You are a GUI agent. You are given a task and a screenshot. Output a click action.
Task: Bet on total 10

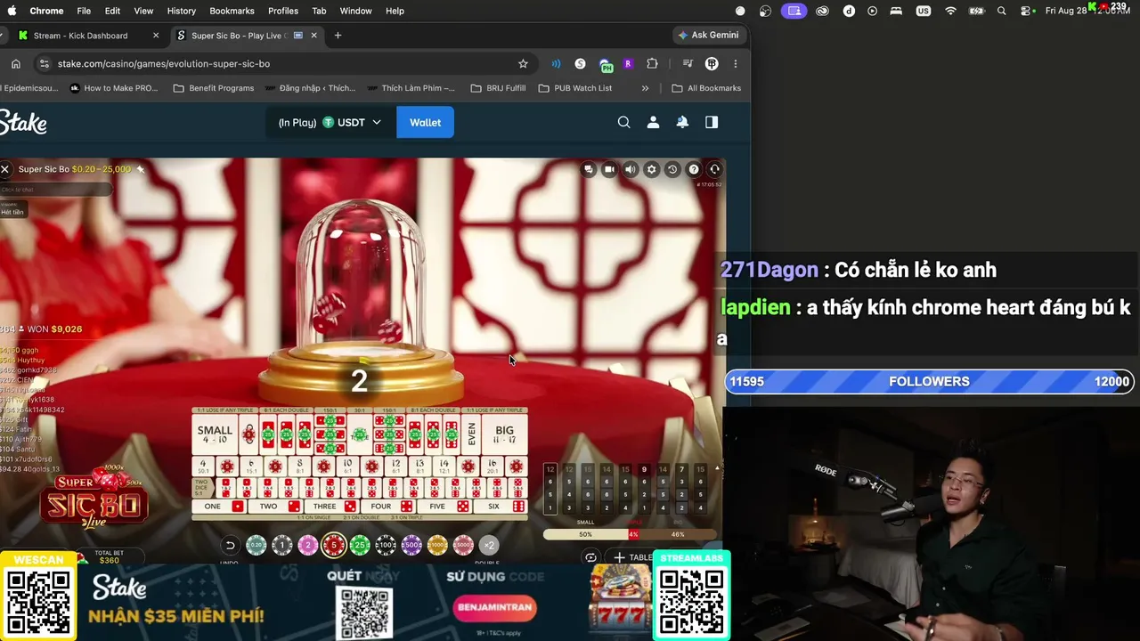pyautogui.click(x=347, y=466)
